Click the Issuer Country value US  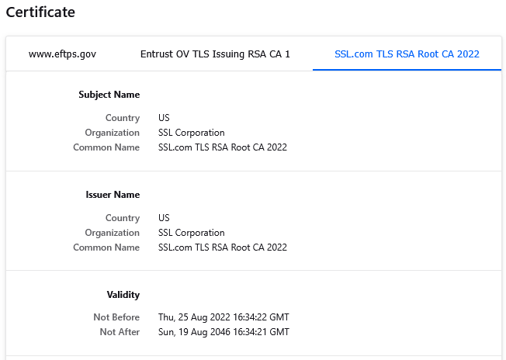tap(164, 218)
